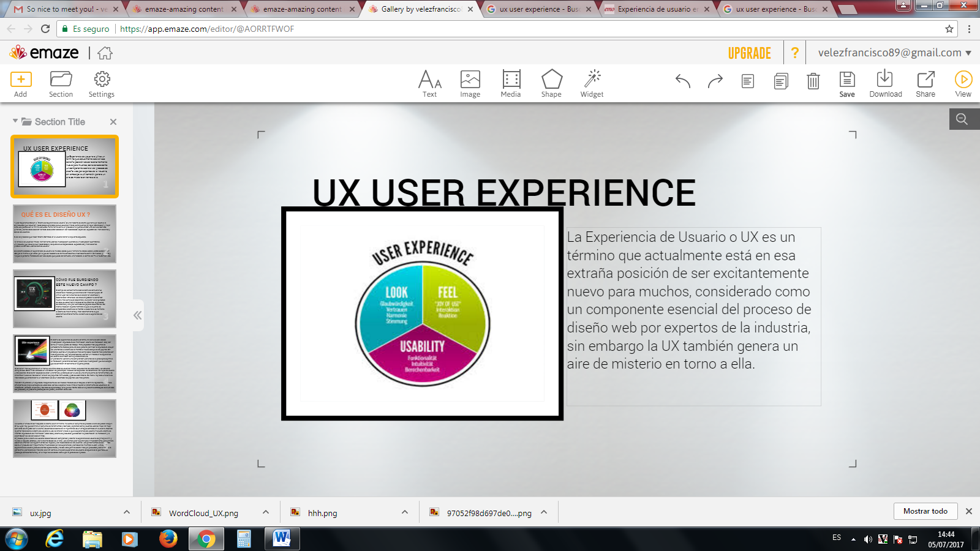Switch to the Experiencia de usuario tab
This screenshot has height=551, width=980.
click(657, 9)
